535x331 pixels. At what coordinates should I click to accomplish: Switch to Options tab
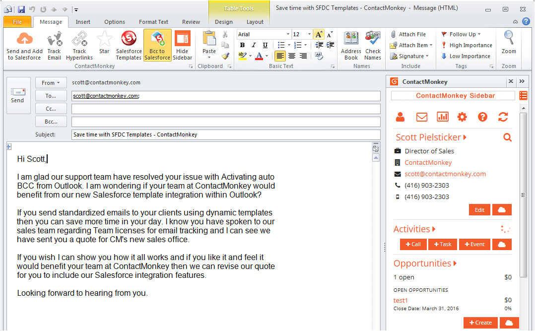click(115, 22)
